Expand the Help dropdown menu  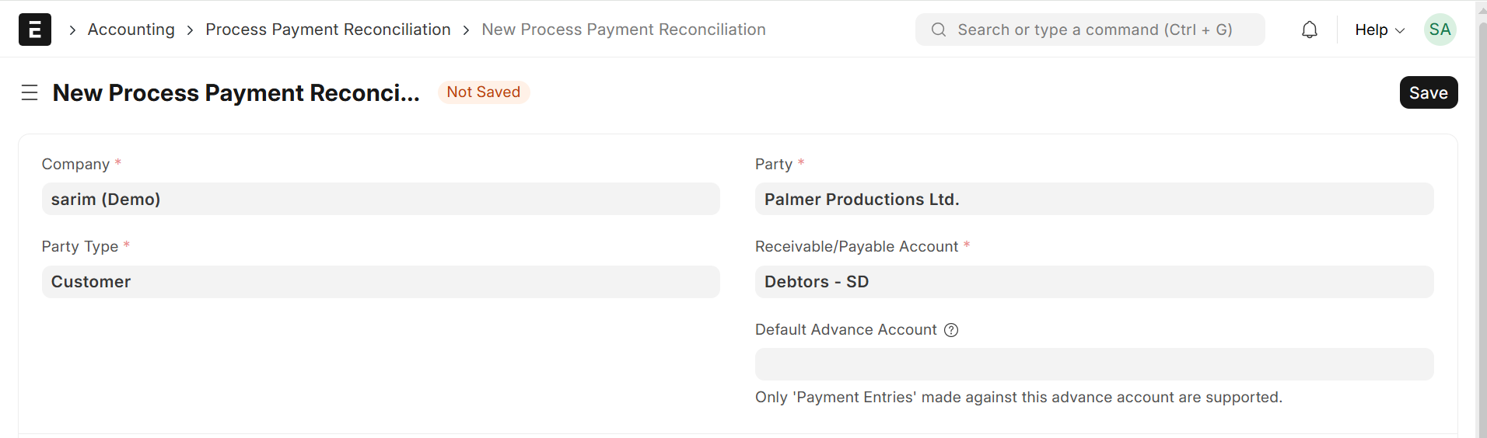coord(1379,30)
